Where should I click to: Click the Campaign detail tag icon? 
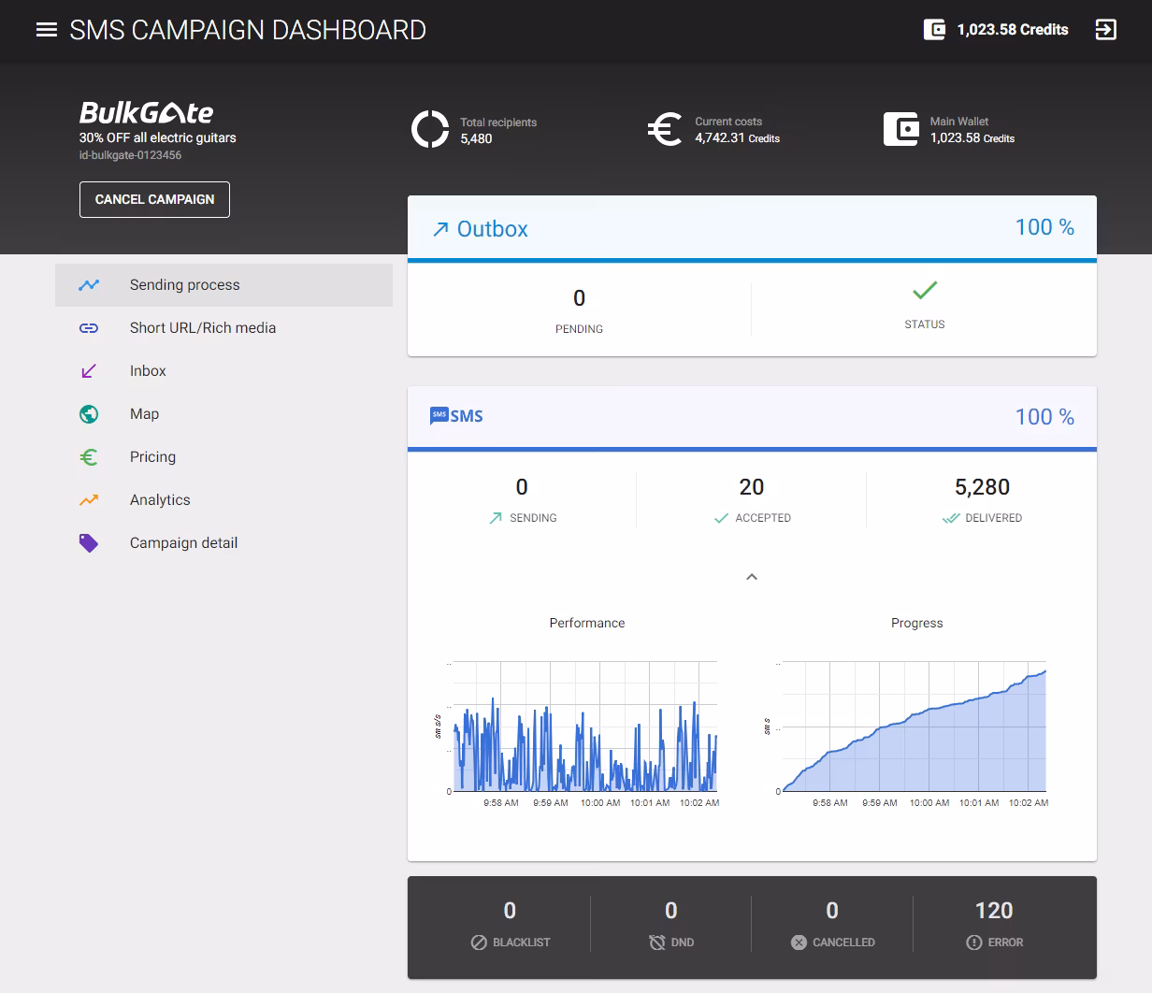coord(89,543)
